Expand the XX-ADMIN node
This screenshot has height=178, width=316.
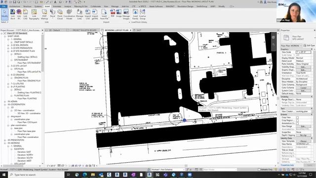5,101
